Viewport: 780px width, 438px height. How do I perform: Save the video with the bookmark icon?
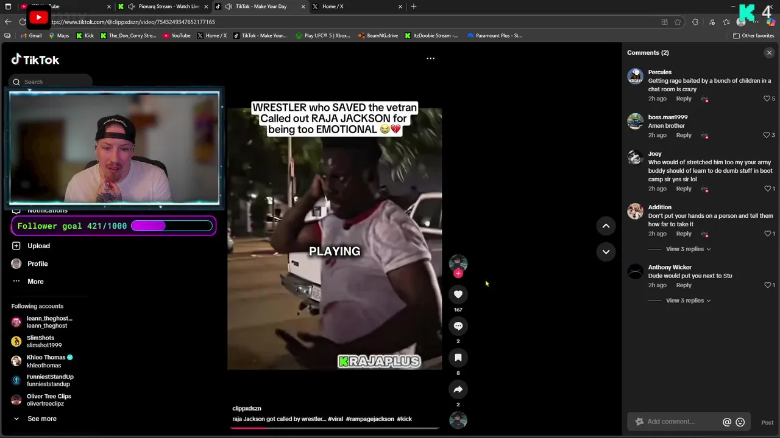[458, 358]
